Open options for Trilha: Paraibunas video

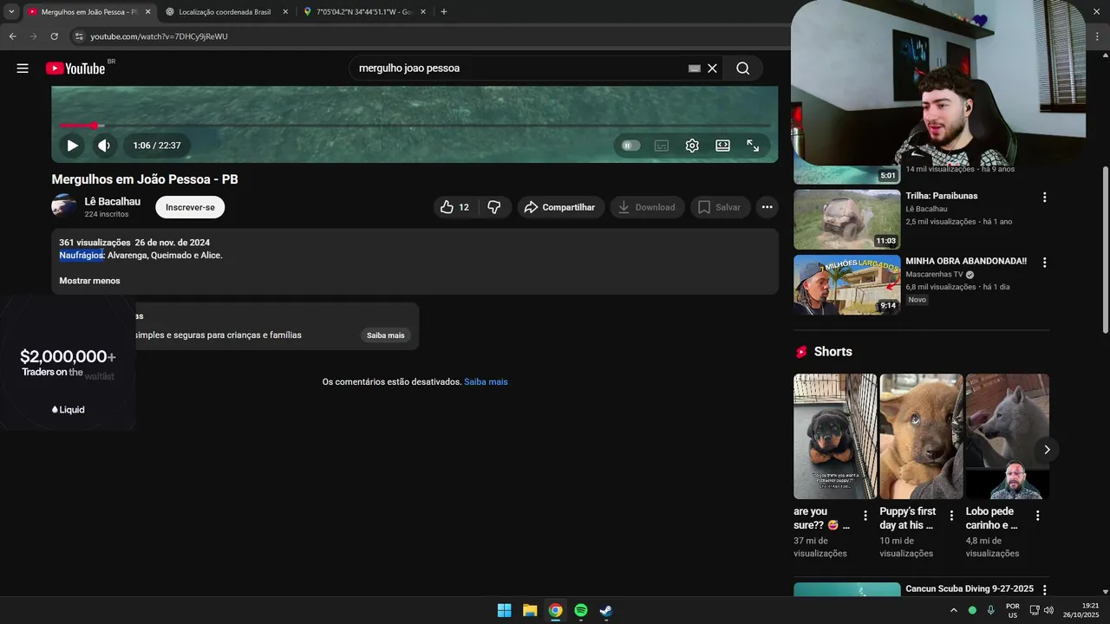1044,198
